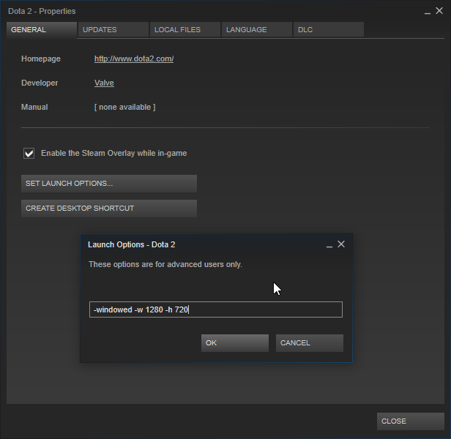The height and width of the screenshot is (439, 451).
Task: Cancel the Launch Options dialog
Action: (310, 343)
